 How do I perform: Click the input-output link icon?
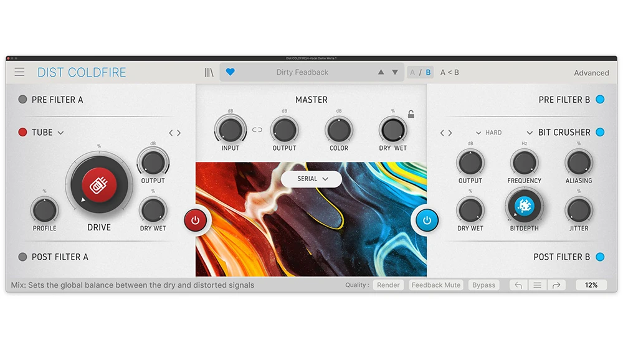pyautogui.click(x=257, y=130)
